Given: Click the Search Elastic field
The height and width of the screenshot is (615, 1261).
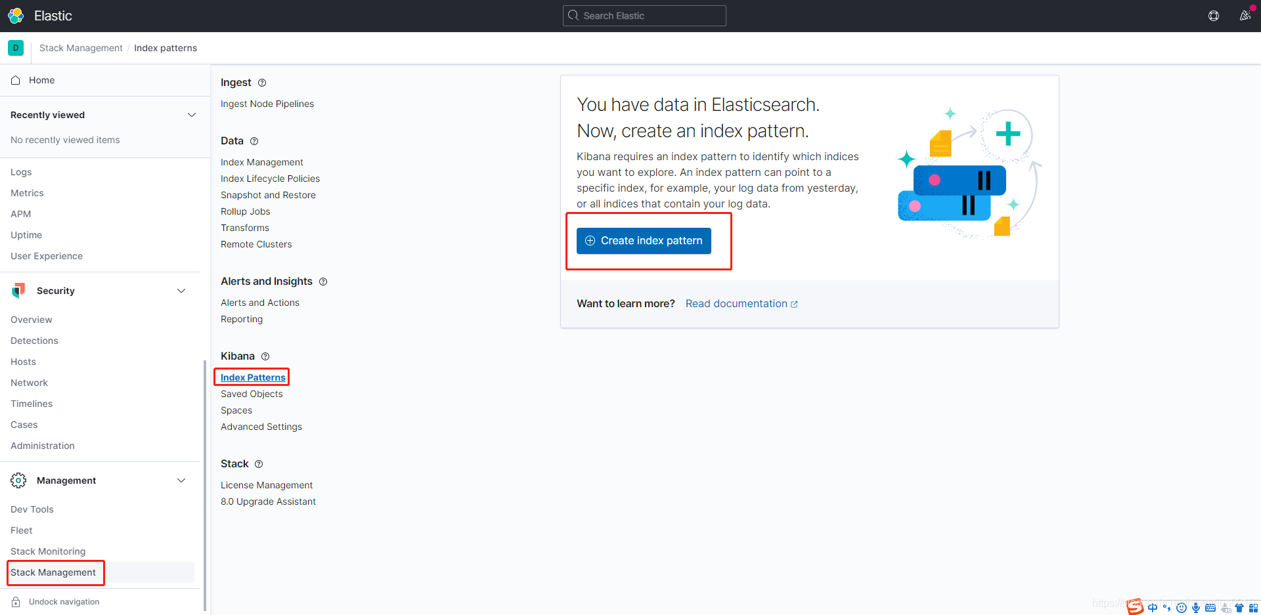Looking at the screenshot, I should (x=644, y=16).
